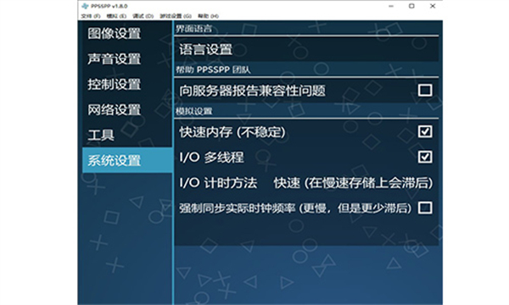Screen dimensions: 509x305
Task: Select the highlighted 系统设置 tab
Action: 127,160
